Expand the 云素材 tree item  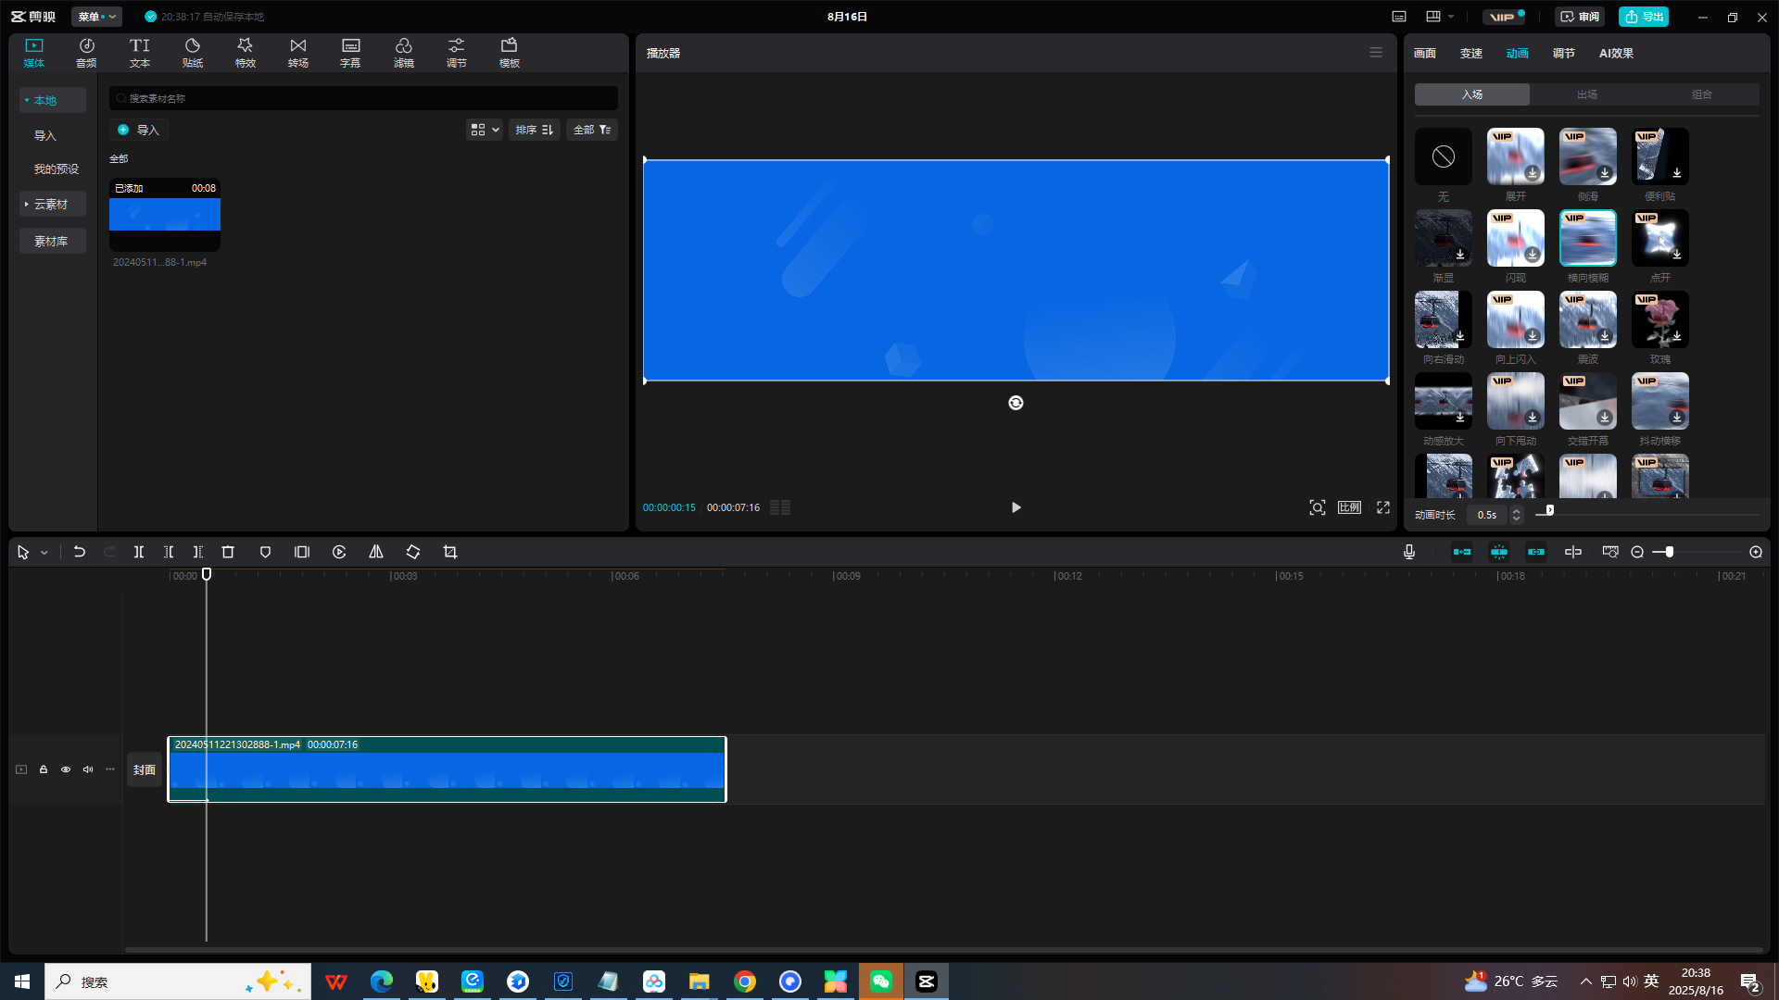coord(51,204)
